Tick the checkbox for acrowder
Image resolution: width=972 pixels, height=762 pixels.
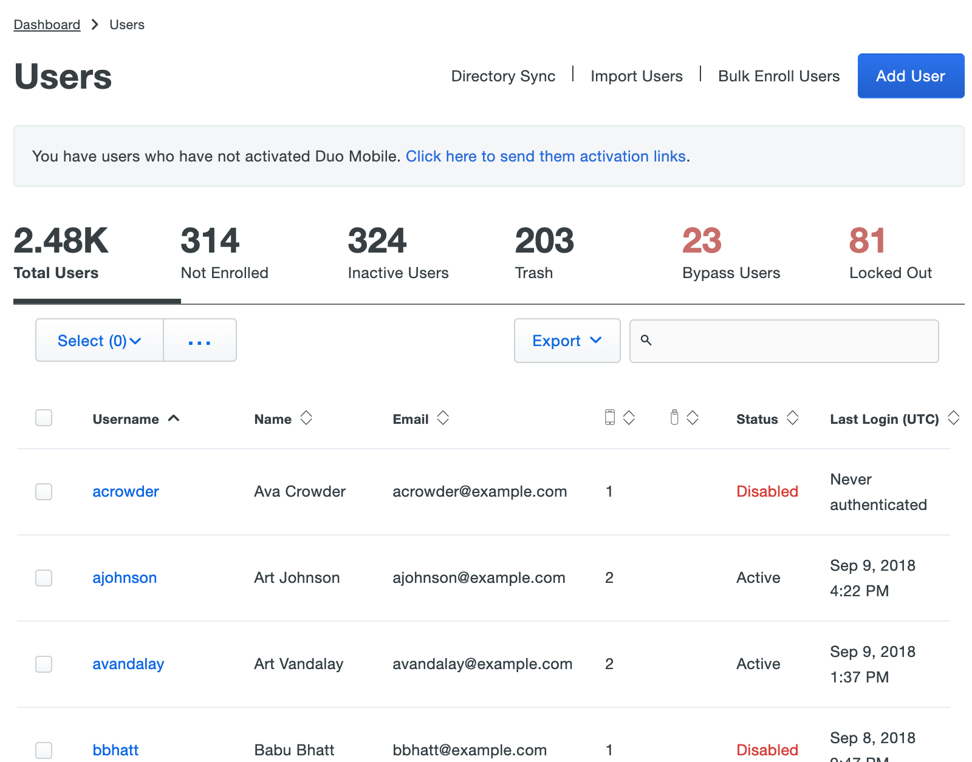coord(44,491)
